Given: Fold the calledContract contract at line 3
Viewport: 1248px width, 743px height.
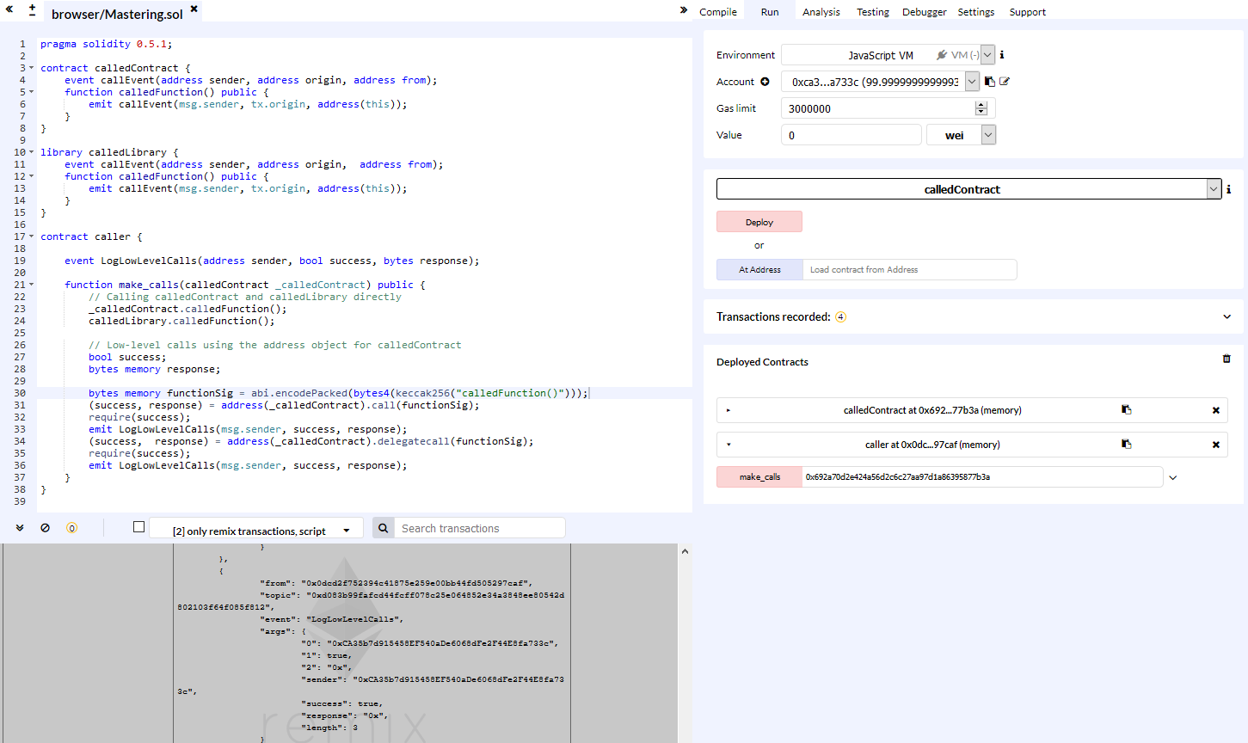Looking at the screenshot, I should pos(32,68).
